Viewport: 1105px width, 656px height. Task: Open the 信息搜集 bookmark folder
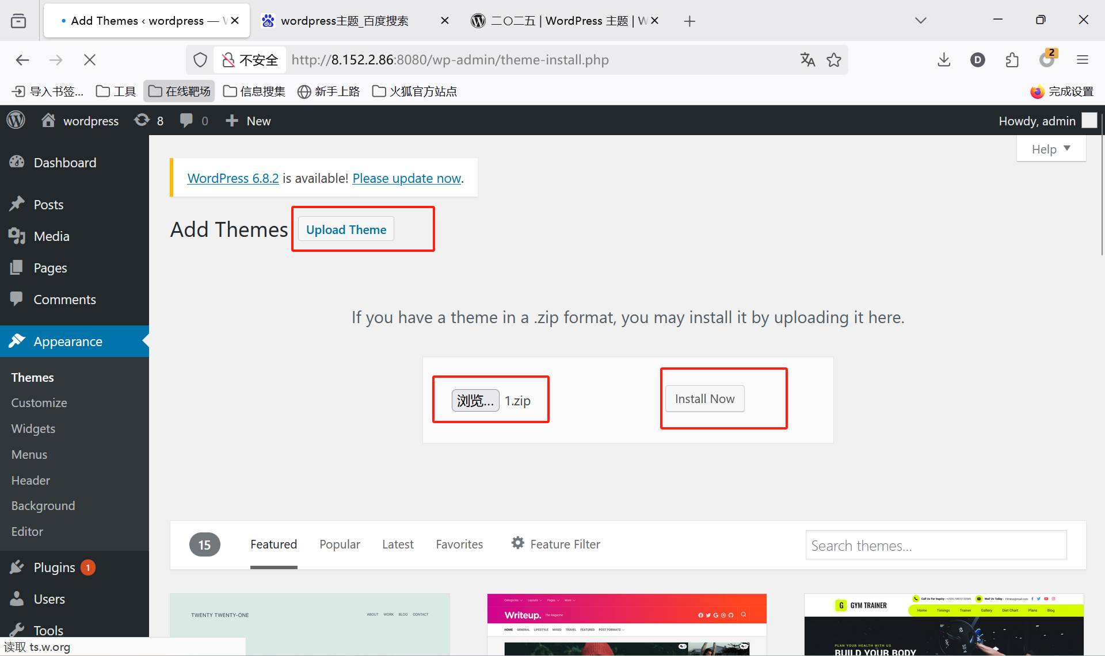[254, 91]
